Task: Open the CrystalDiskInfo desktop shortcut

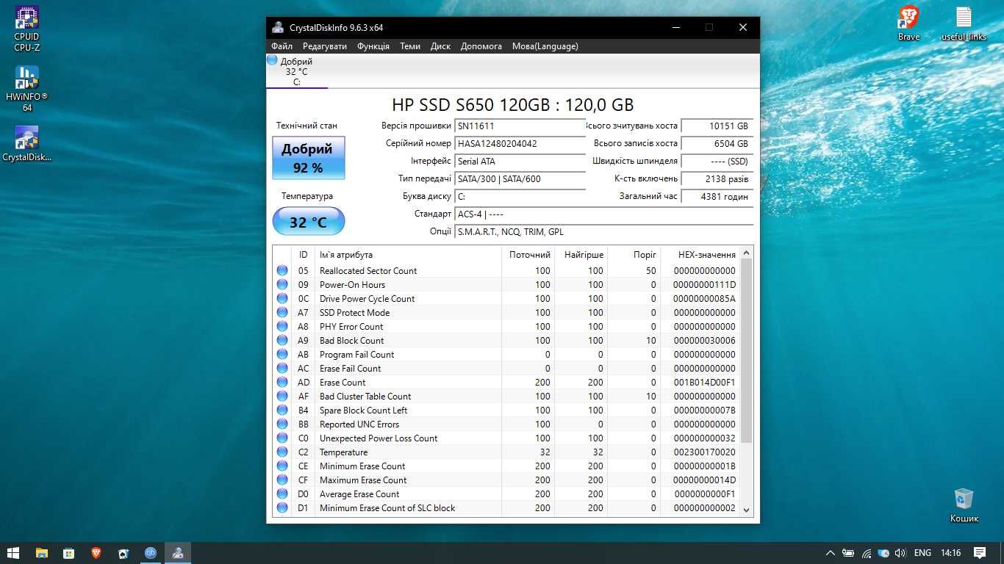Action: (x=27, y=144)
